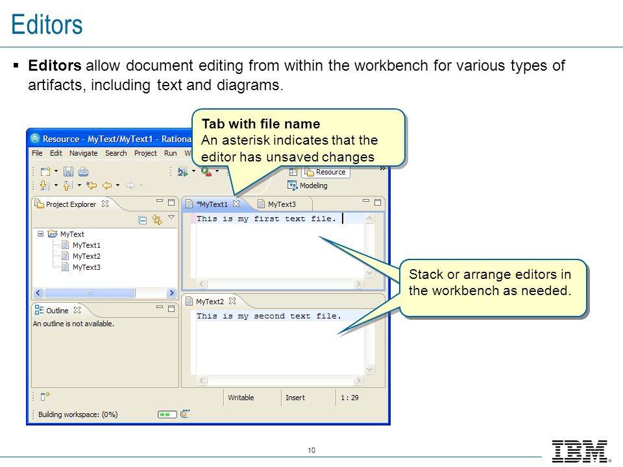This screenshot has height=467, width=623.
Task: Close the Outline view
Action: tap(77, 310)
